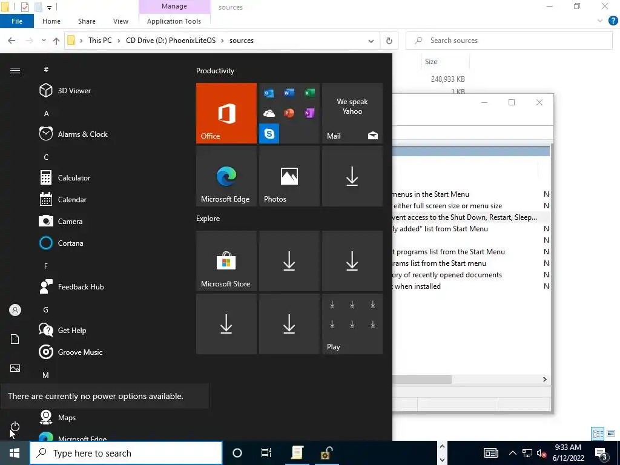This screenshot has width=620, height=465.
Task: Switch to the Home ribbon tab
Action: point(51,21)
